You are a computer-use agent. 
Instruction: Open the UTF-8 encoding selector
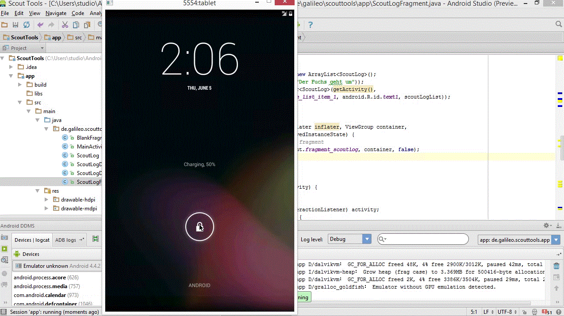click(507, 312)
